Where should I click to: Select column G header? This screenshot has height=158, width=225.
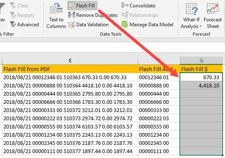click(x=201, y=60)
